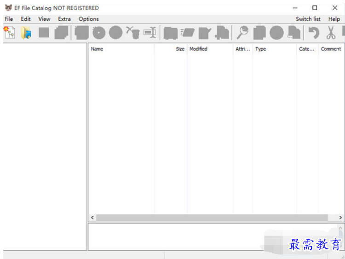Click the file list horizontal scrollbar thumb

click(212, 218)
